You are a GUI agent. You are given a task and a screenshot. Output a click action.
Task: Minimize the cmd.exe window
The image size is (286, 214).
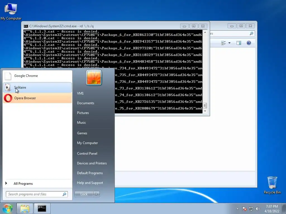184,26
